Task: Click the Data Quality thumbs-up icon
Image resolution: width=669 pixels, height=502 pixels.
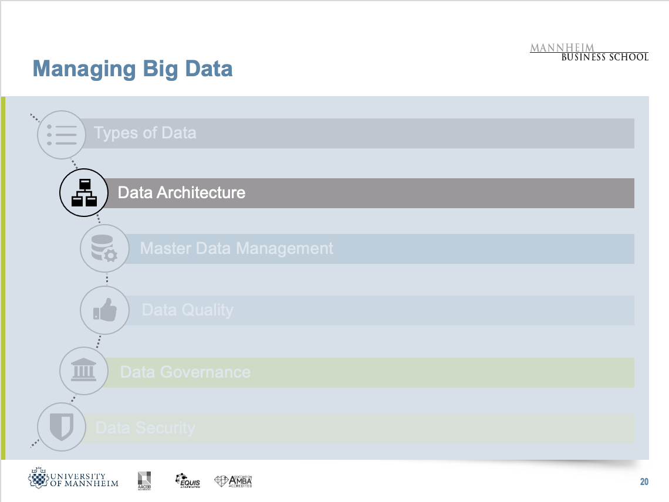Action: 104,310
